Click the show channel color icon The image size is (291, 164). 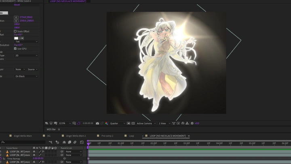click(106, 123)
